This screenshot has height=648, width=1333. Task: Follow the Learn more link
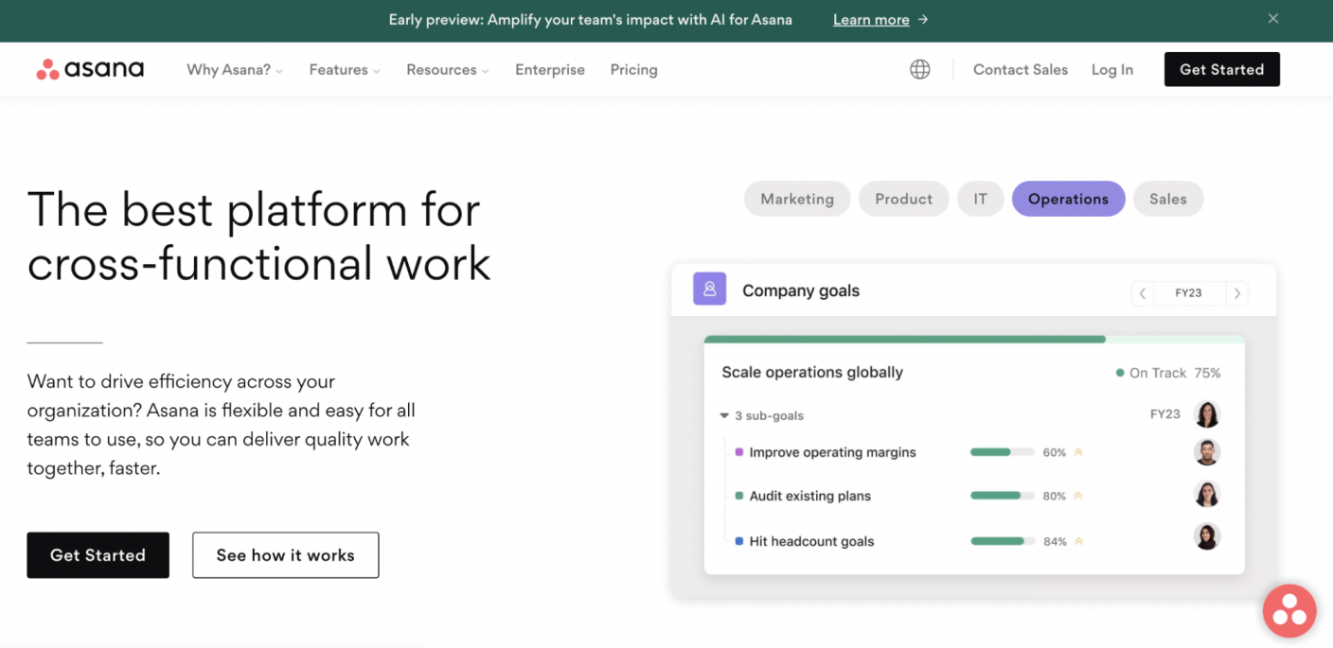871,19
